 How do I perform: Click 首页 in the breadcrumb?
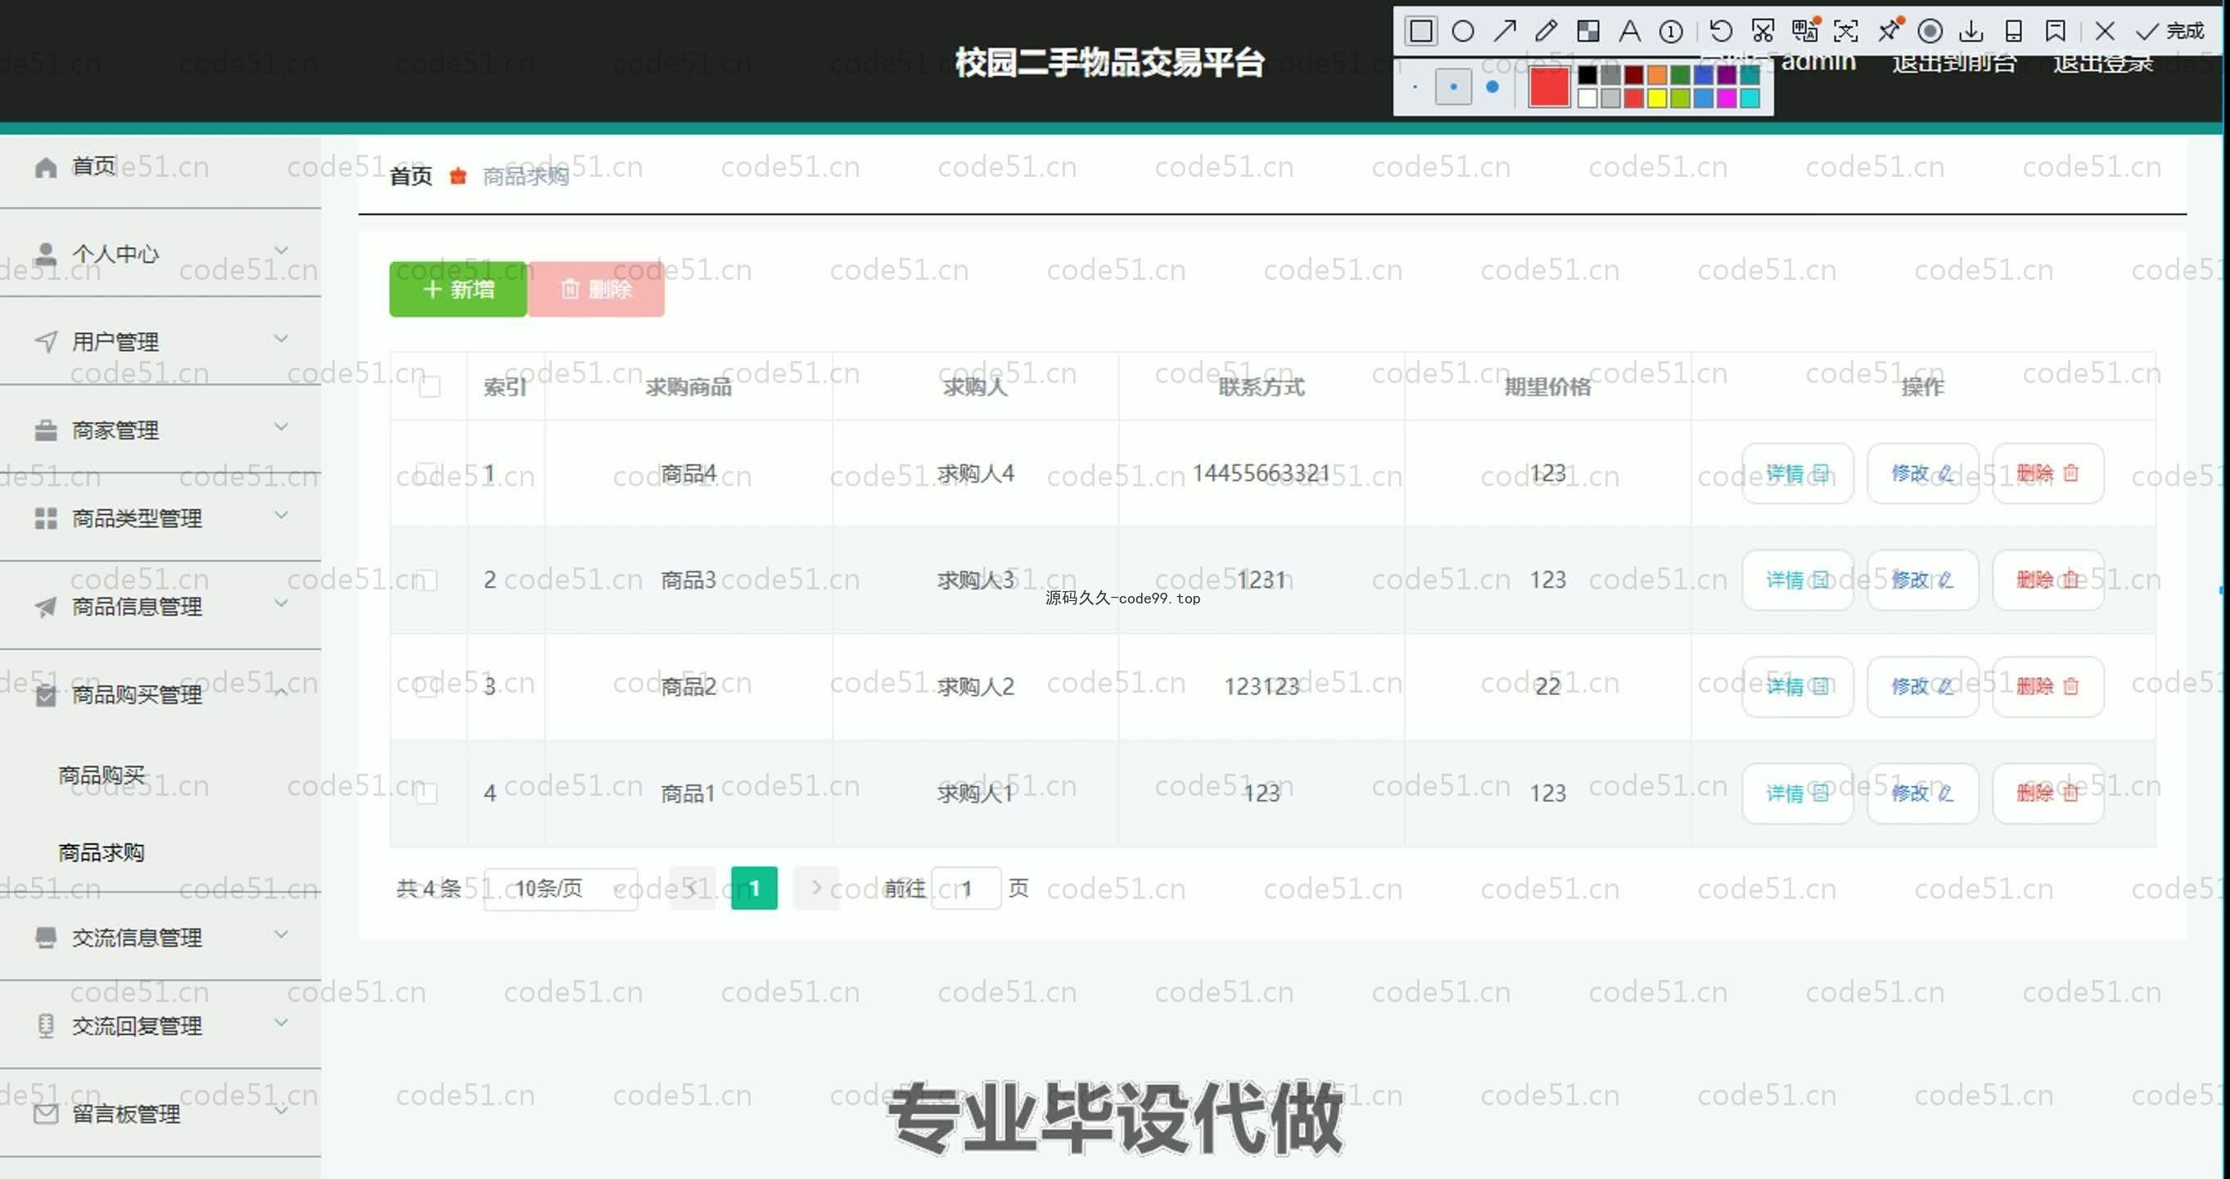pos(411,177)
